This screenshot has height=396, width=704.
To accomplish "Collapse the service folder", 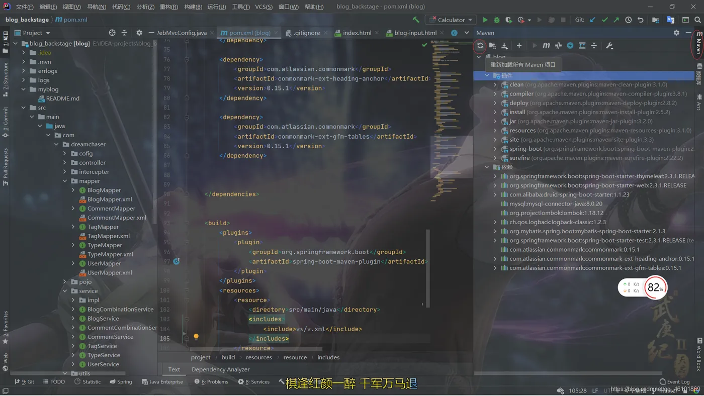I will (x=65, y=291).
